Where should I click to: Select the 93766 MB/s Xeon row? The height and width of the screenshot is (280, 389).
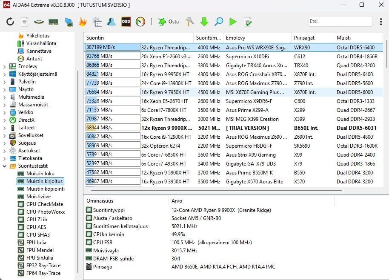click(x=233, y=57)
